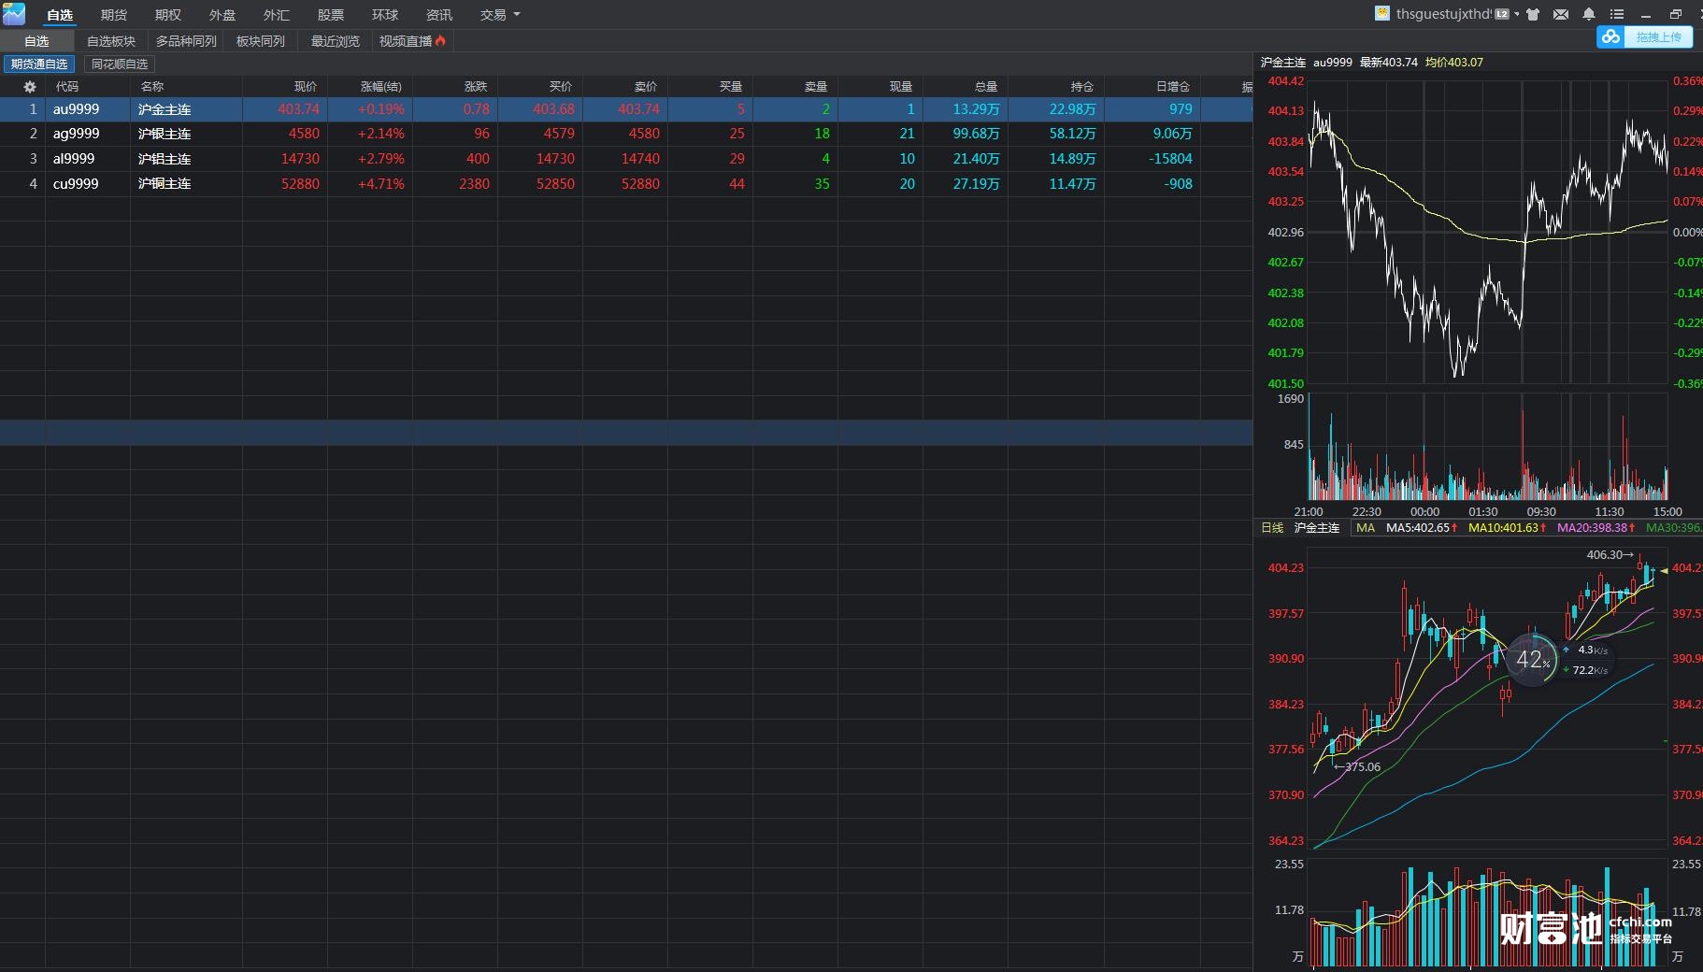Open the 期货 menu tab
Screen dimensions: 1703x972
coord(114,15)
